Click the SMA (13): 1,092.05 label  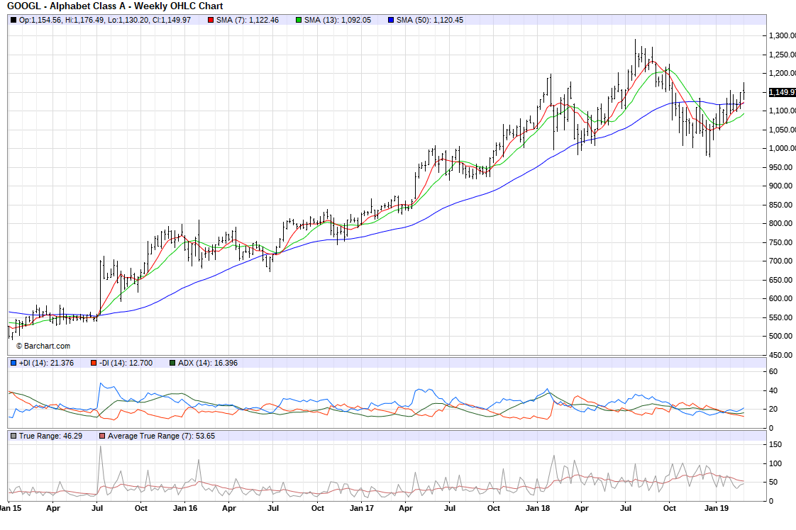coord(338,21)
